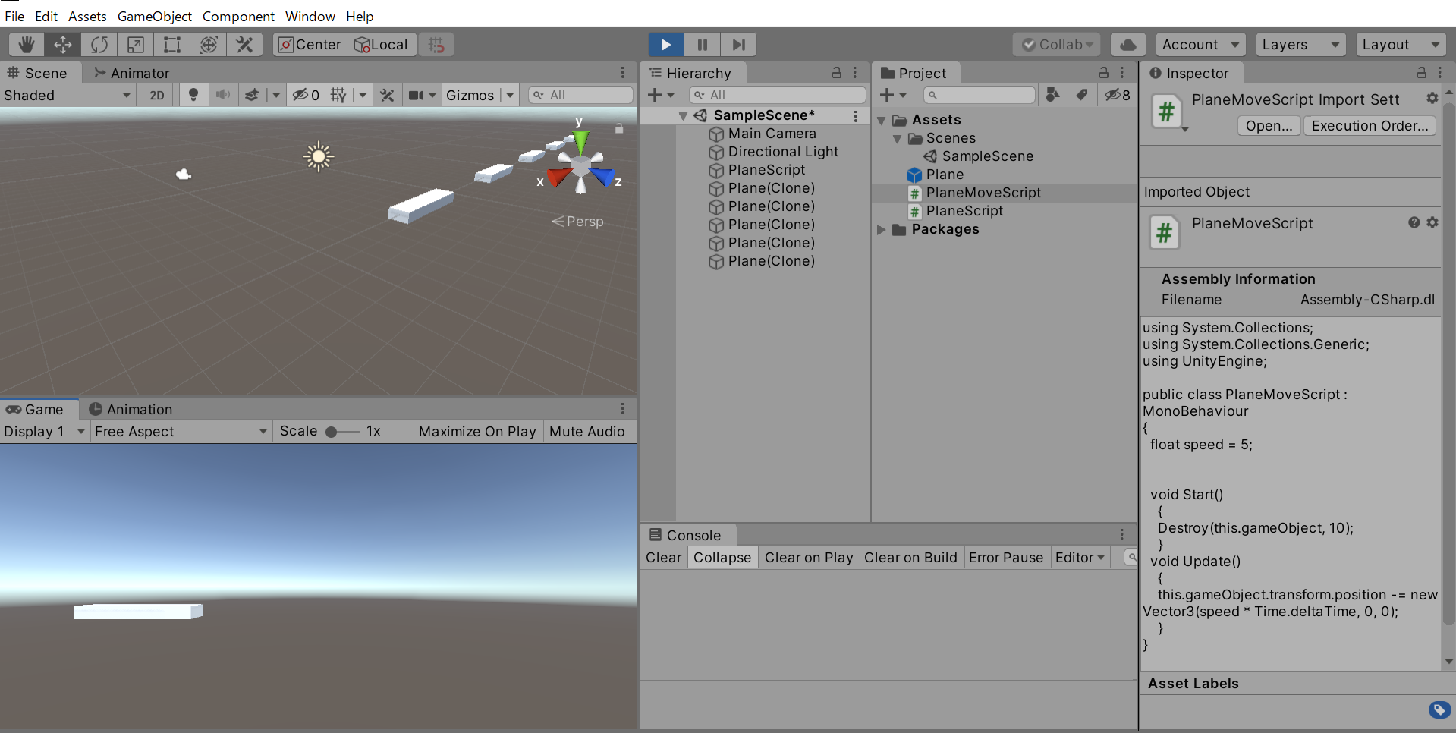Switch to the Animation tab
This screenshot has height=733, width=1456.
point(138,409)
